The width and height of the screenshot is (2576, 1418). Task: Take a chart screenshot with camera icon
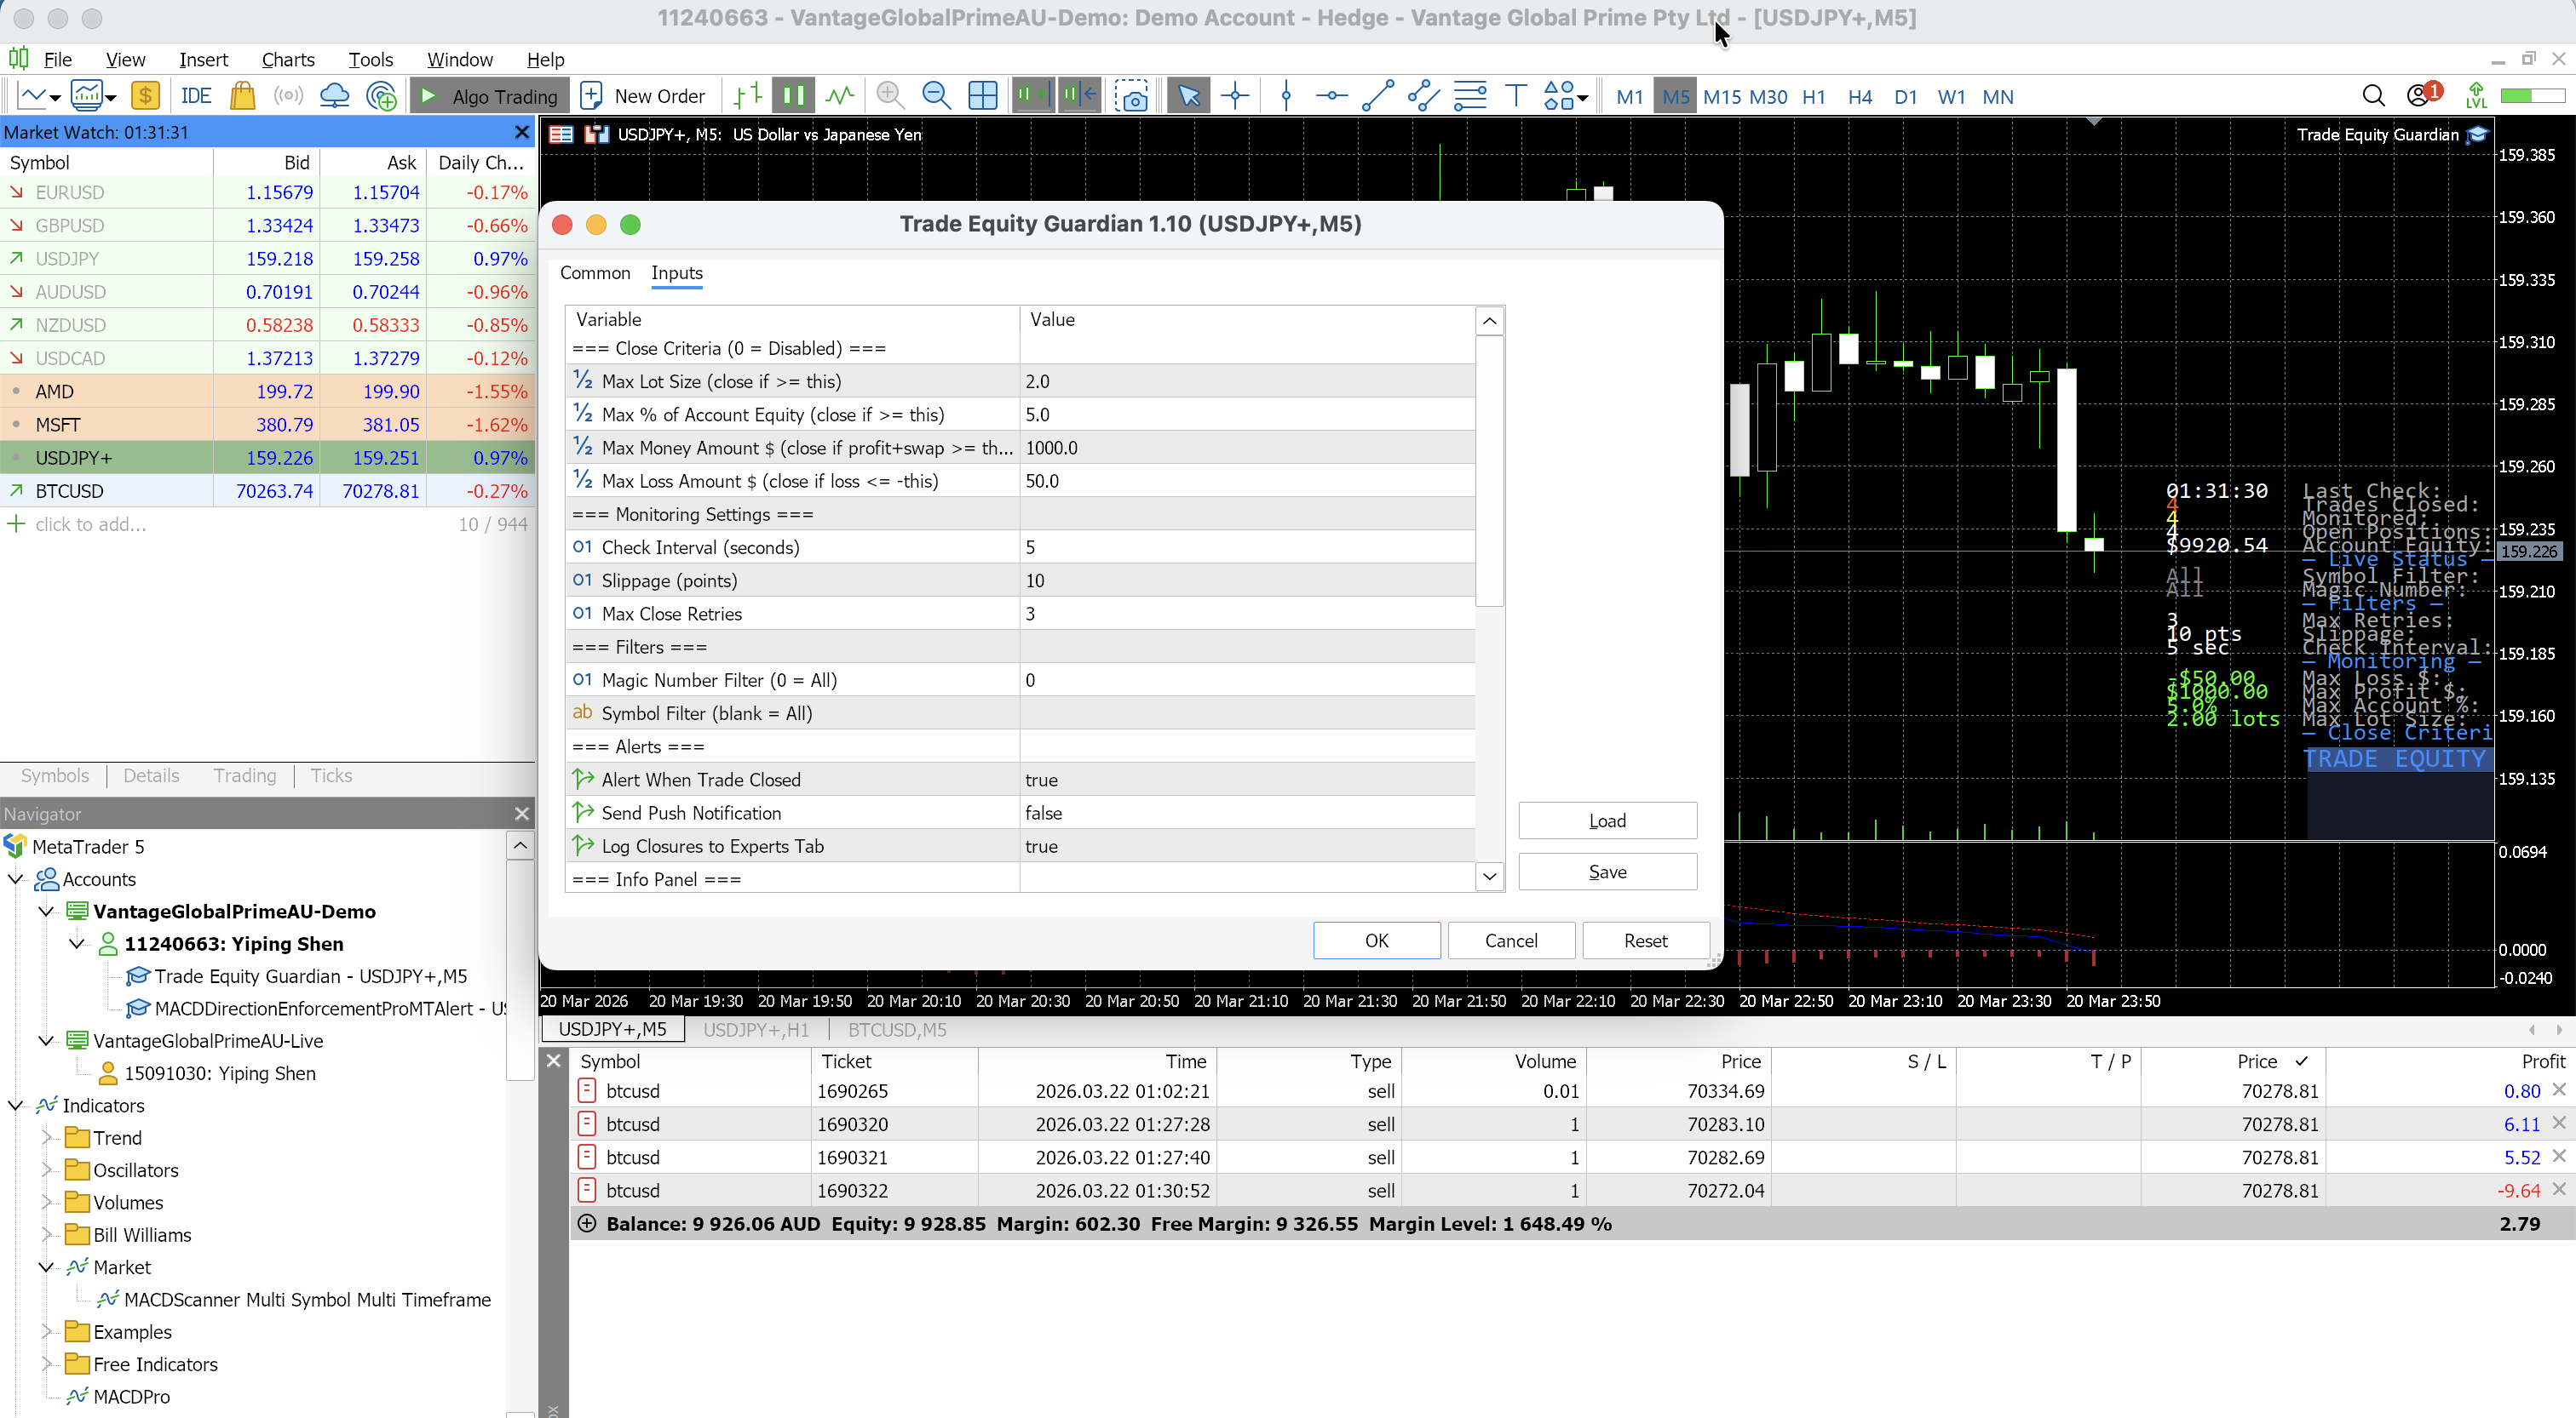1132,96
